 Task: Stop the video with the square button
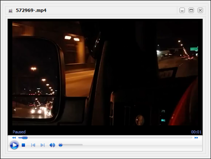[x=23, y=145]
